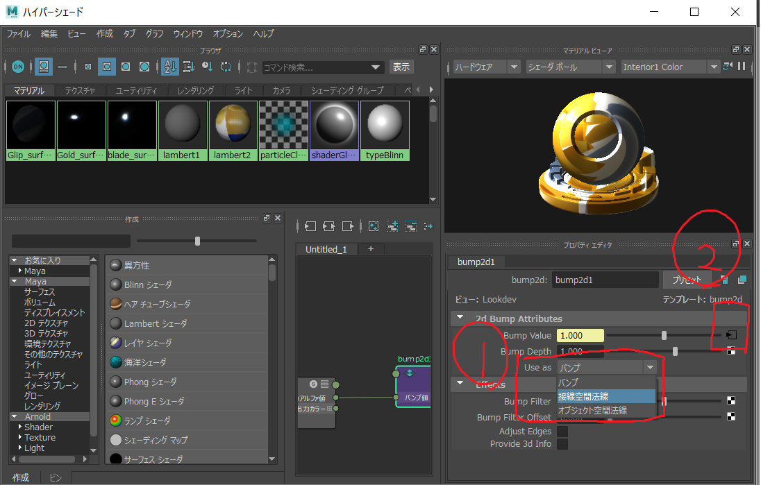Click the プリセット button
This screenshot has height=485, width=761.
[x=687, y=280]
